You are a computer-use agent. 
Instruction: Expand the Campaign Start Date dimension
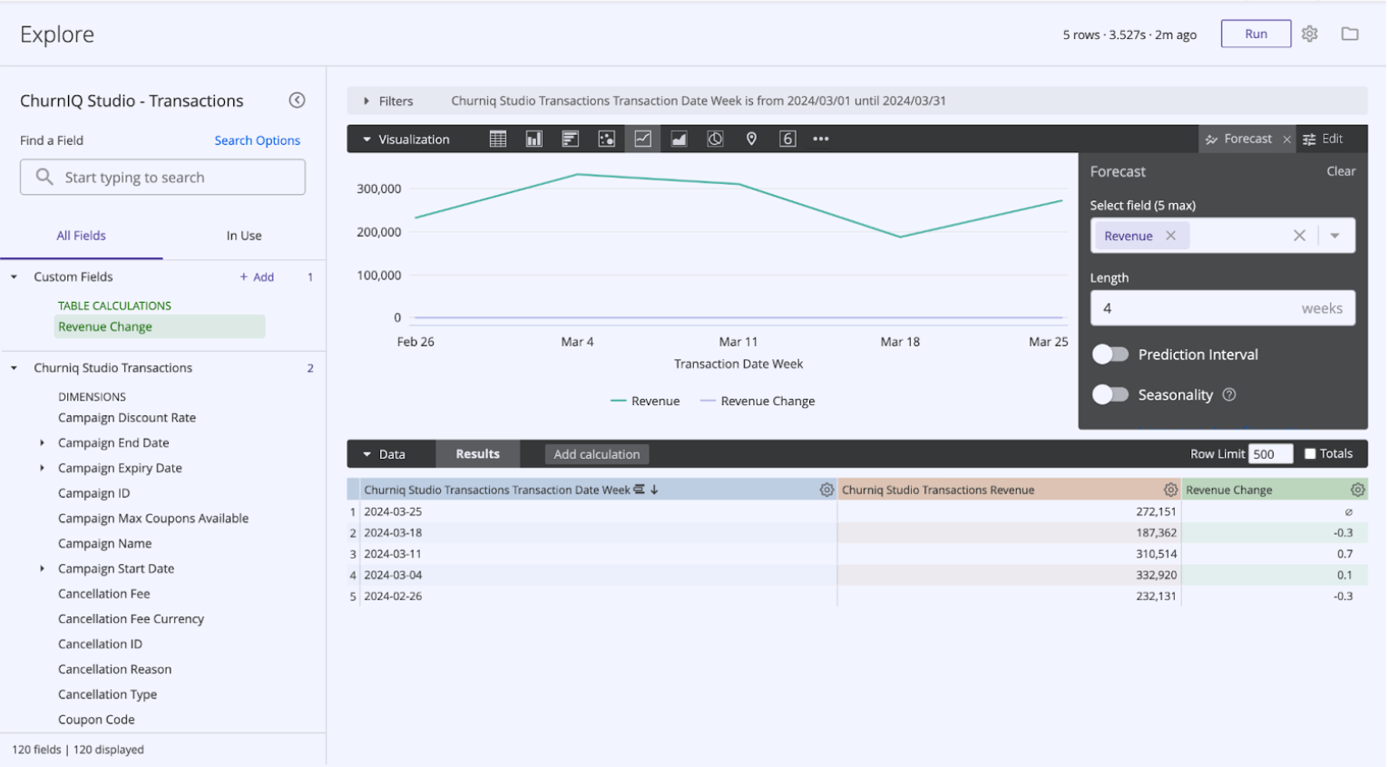(x=42, y=569)
